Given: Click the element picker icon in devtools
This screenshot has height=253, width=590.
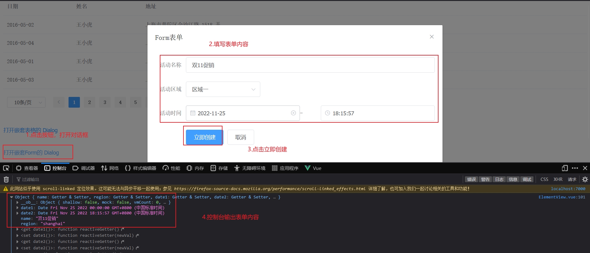Looking at the screenshot, I should point(6,168).
